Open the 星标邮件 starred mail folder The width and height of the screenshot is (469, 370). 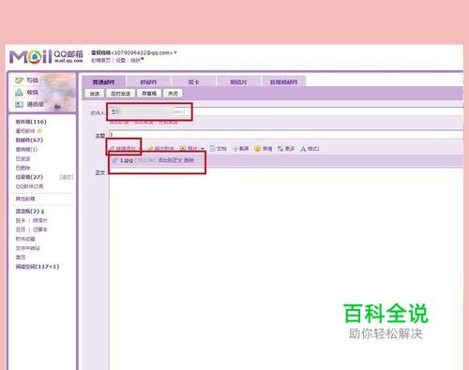[x=25, y=131]
